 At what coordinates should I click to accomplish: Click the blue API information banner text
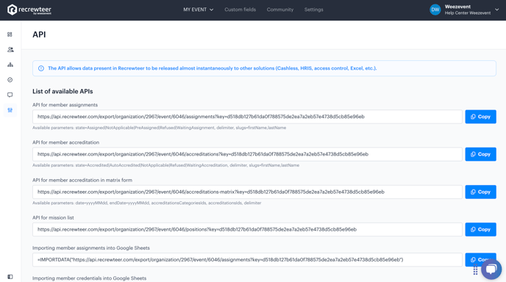tap(213, 68)
